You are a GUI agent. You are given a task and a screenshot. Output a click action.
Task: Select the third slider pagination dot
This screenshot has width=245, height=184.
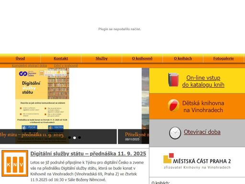79,138
